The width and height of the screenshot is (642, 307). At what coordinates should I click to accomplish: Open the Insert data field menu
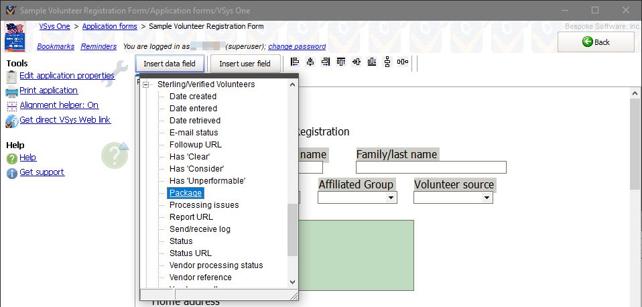[170, 64]
